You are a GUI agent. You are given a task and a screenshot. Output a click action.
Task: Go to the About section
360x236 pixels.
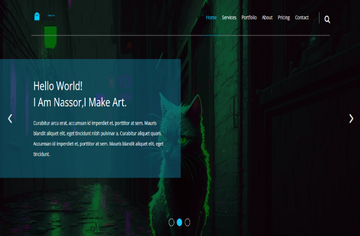tap(267, 17)
